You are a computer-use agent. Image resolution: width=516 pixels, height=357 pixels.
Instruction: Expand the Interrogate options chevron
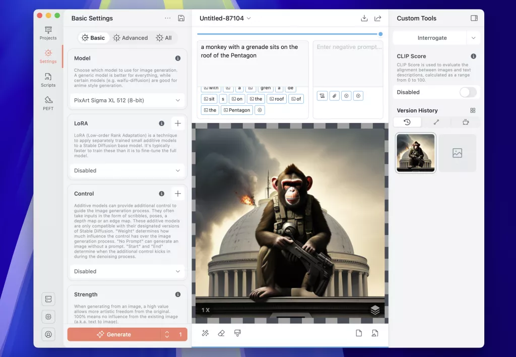tap(473, 38)
